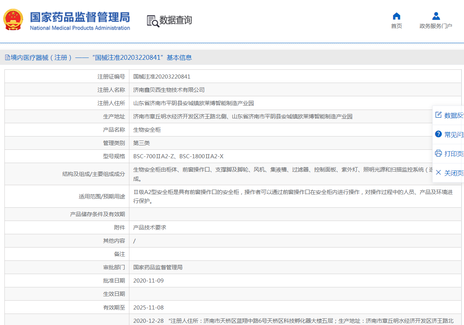Click the document icon before 境内医疗器械

(x=7, y=58)
